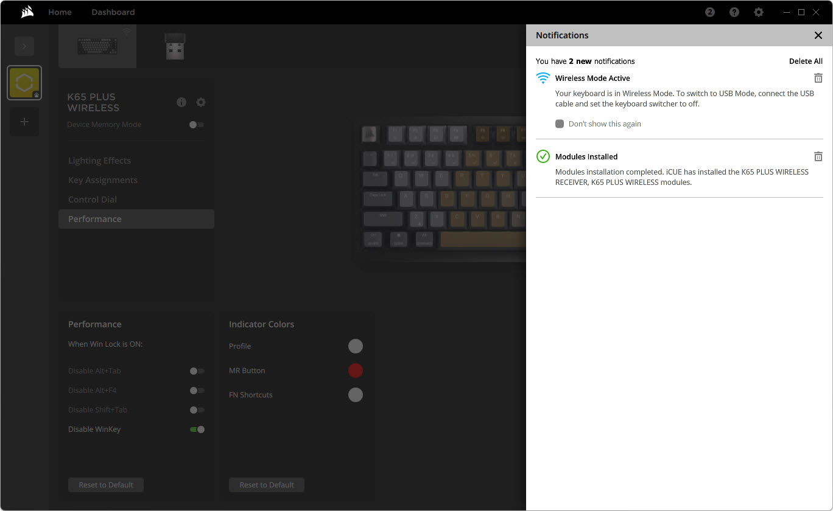Change the FN Shortcuts indicator color swatch
833x511 pixels.
coord(356,395)
